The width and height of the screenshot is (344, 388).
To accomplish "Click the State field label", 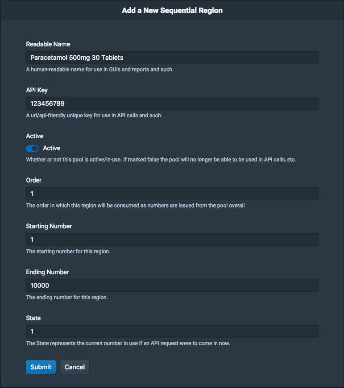I will (33, 318).
